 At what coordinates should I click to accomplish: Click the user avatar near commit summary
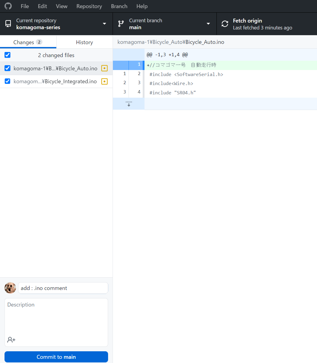[10, 288]
